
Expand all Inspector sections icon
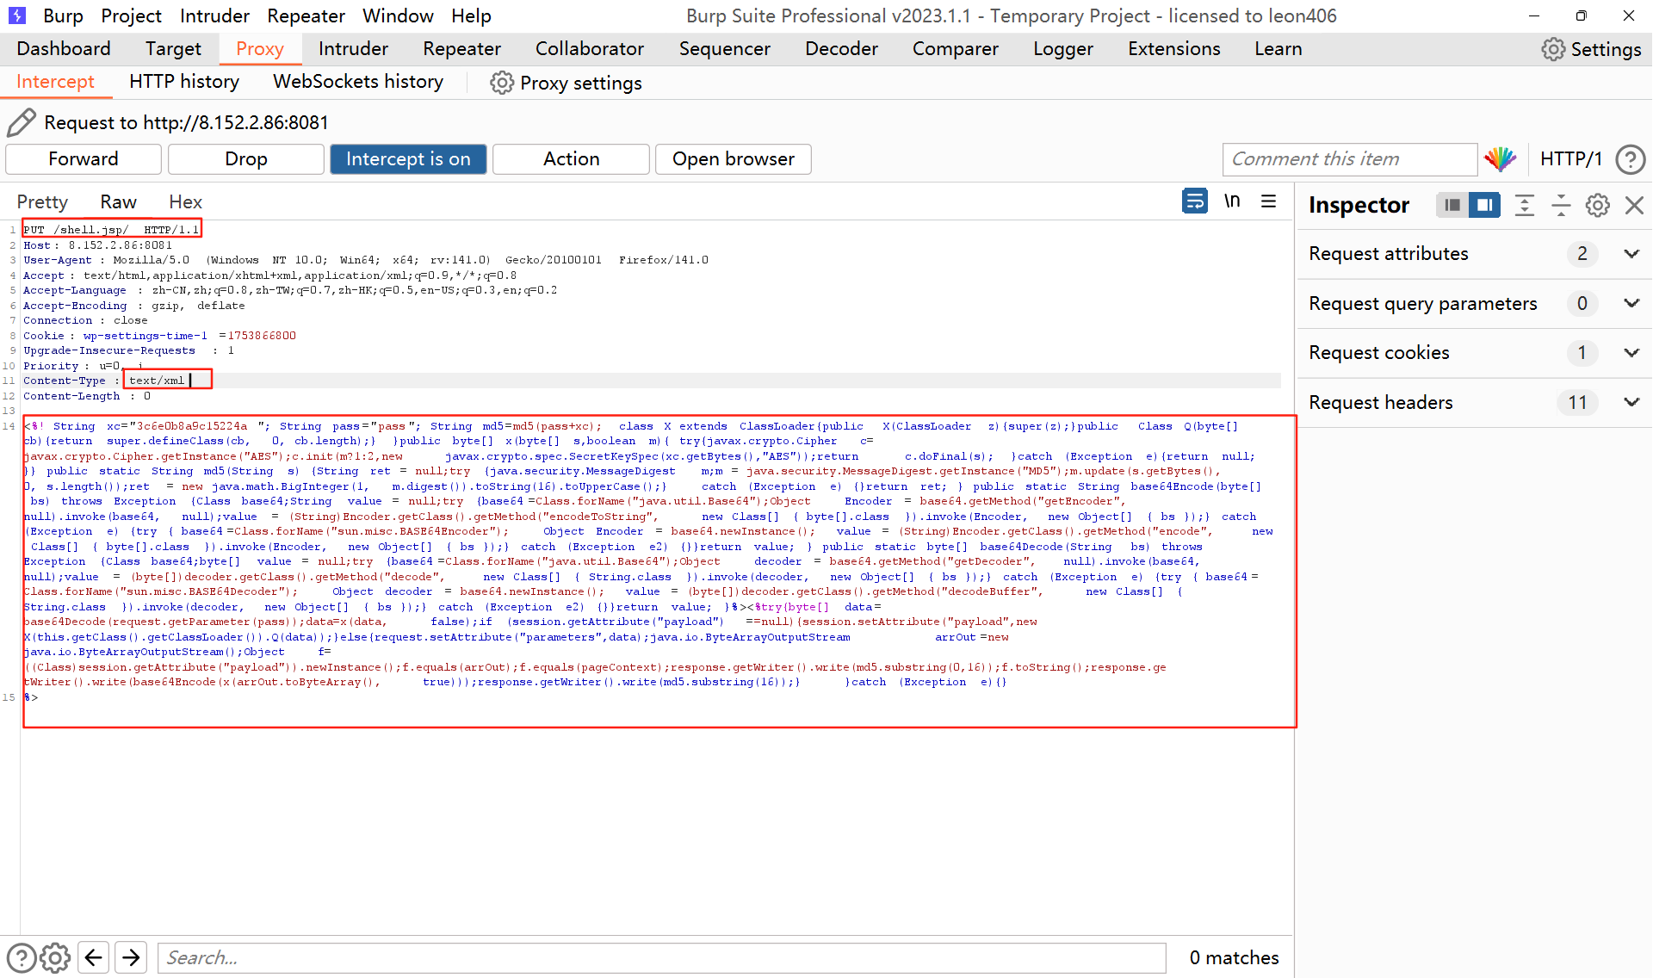1524,205
